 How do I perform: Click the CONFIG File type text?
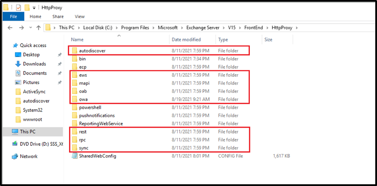230,156
